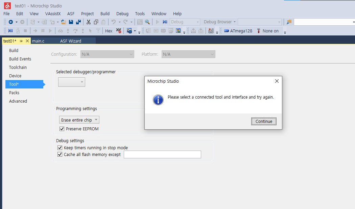The width and height of the screenshot is (355, 209).
Task: Open the VAssistX menu
Action: [53, 14]
